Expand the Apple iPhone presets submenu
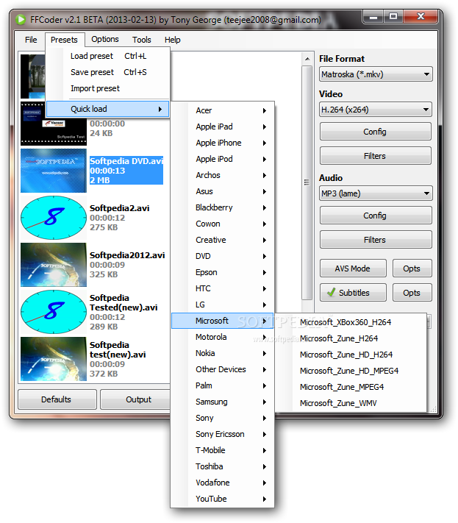Viewport: 458px width, 523px height. click(222, 143)
